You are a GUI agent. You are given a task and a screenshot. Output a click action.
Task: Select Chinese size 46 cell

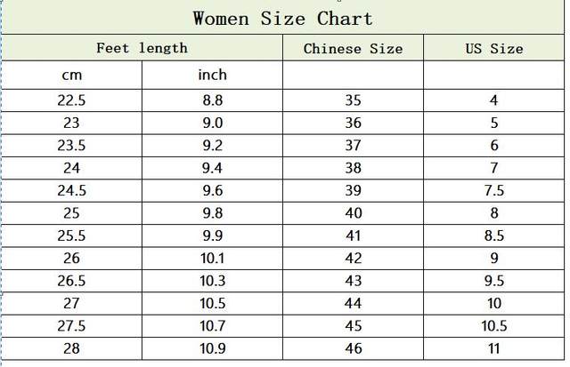(353, 349)
